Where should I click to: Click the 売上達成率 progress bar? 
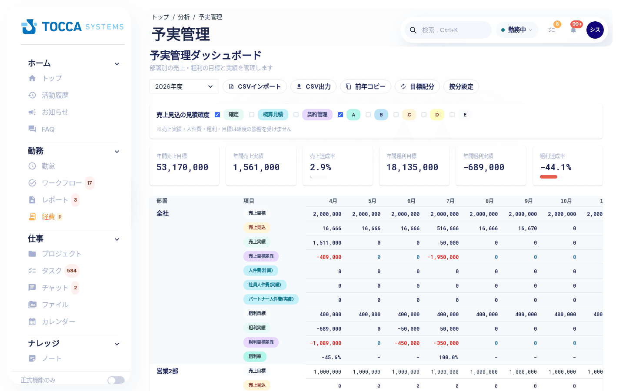(319, 177)
